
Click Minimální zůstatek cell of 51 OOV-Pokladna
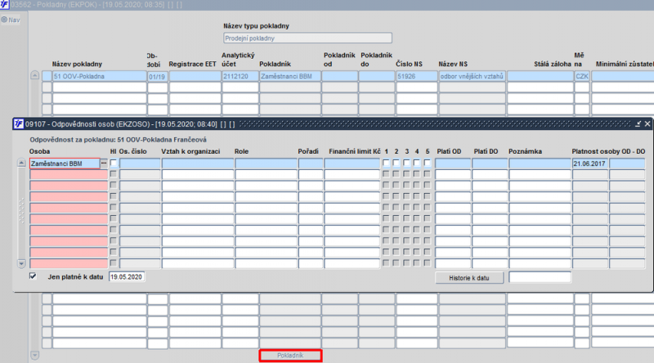623,76
